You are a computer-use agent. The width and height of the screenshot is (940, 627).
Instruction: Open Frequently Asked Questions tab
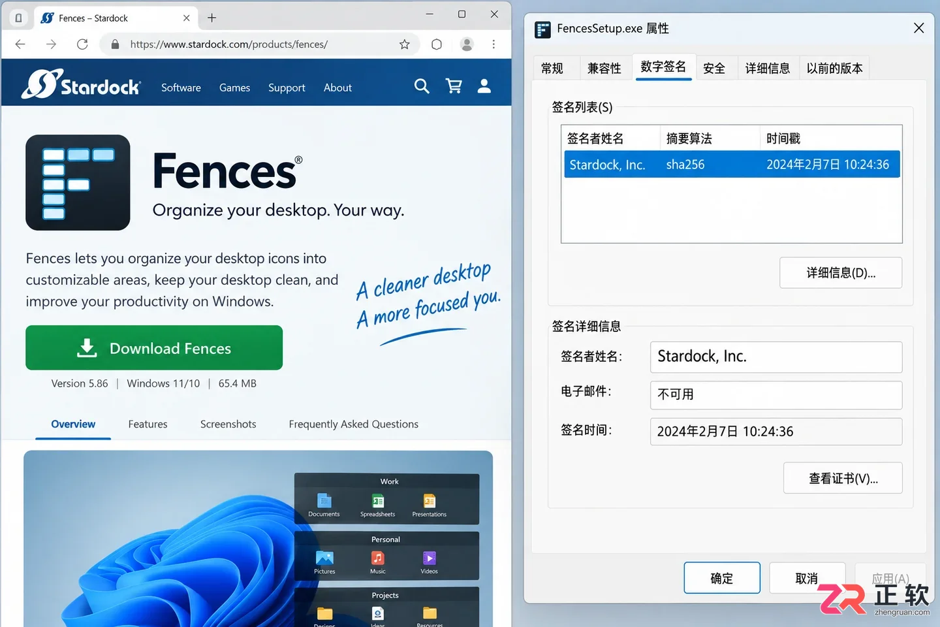pyautogui.click(x=354, y=425)
